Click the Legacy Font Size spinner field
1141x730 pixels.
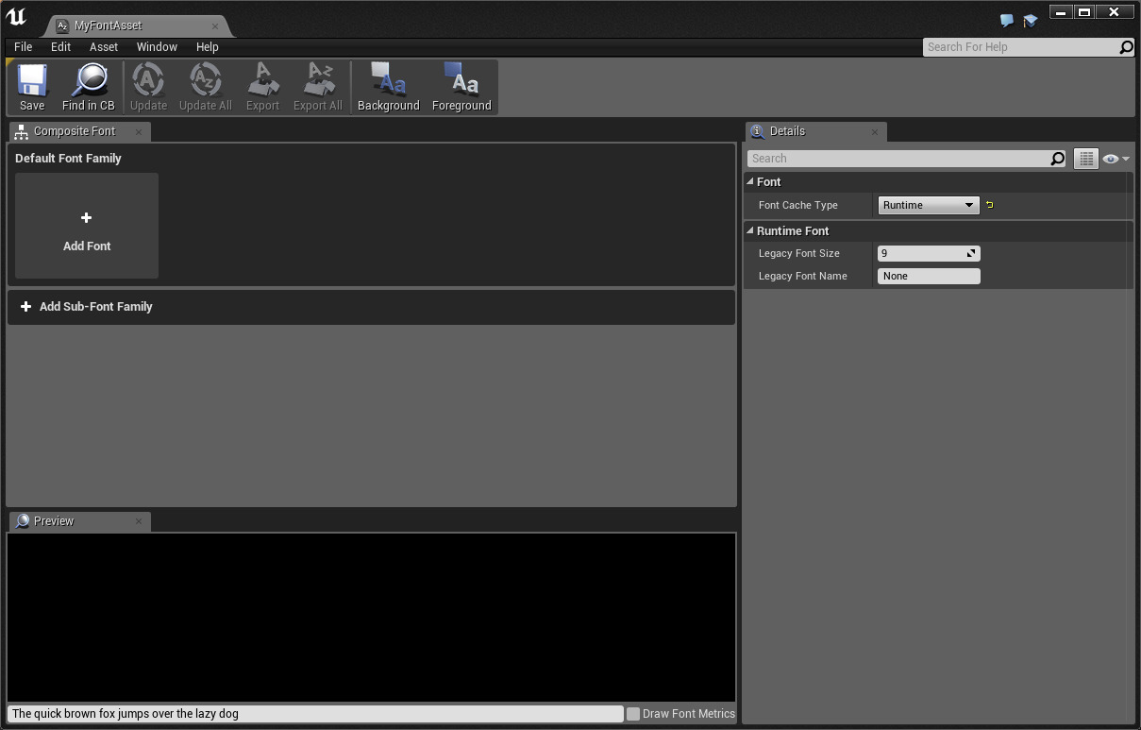(x=921, y=253)
